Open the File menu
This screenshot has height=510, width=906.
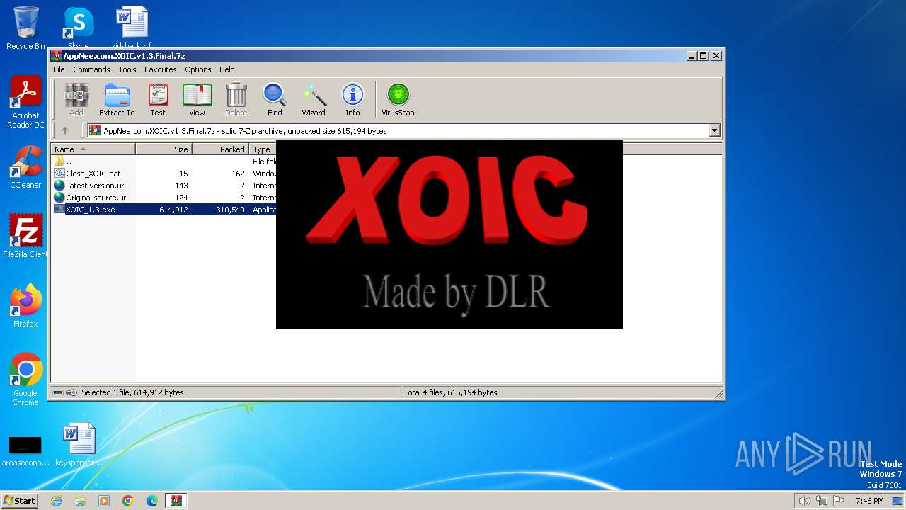[59, 69]
